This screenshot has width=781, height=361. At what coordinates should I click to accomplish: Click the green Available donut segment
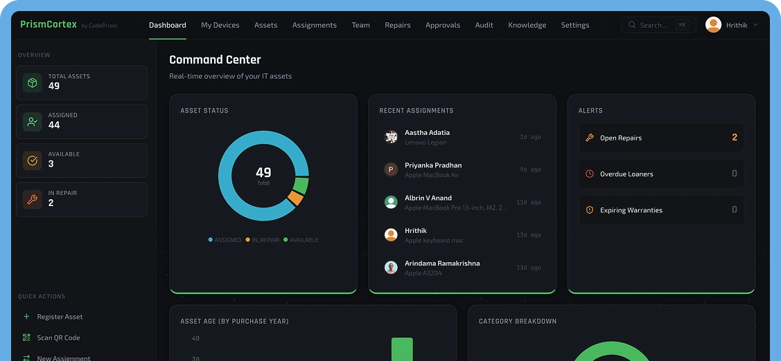[x=301, y=185]
